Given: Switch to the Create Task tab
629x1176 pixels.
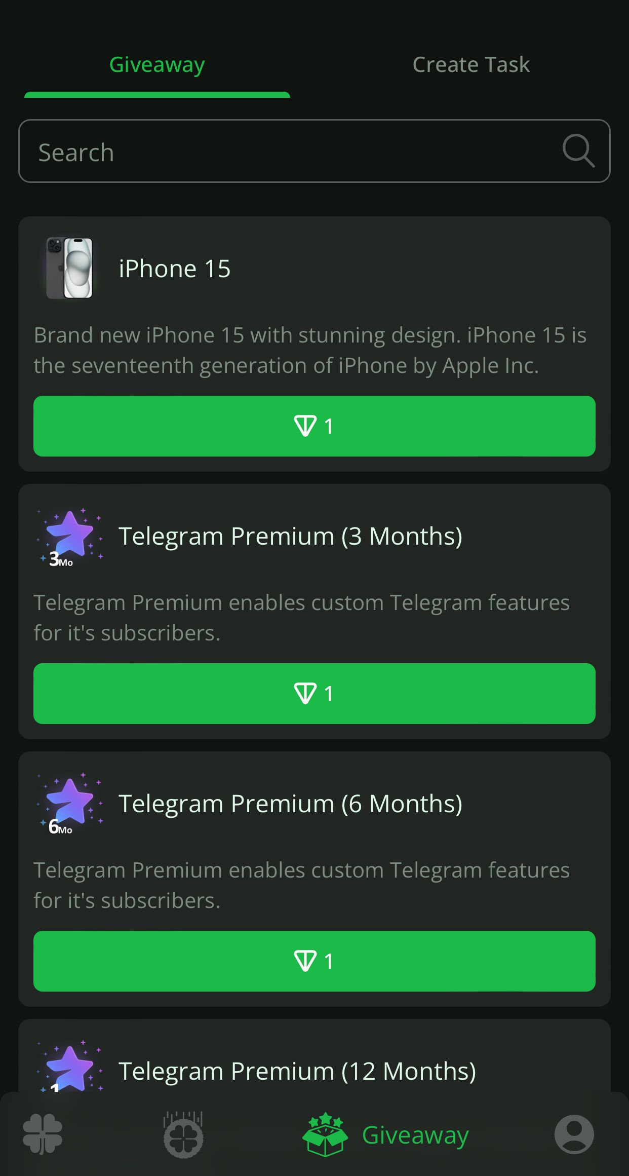Looking at the screenshot, I should click(x=471, y=65).
